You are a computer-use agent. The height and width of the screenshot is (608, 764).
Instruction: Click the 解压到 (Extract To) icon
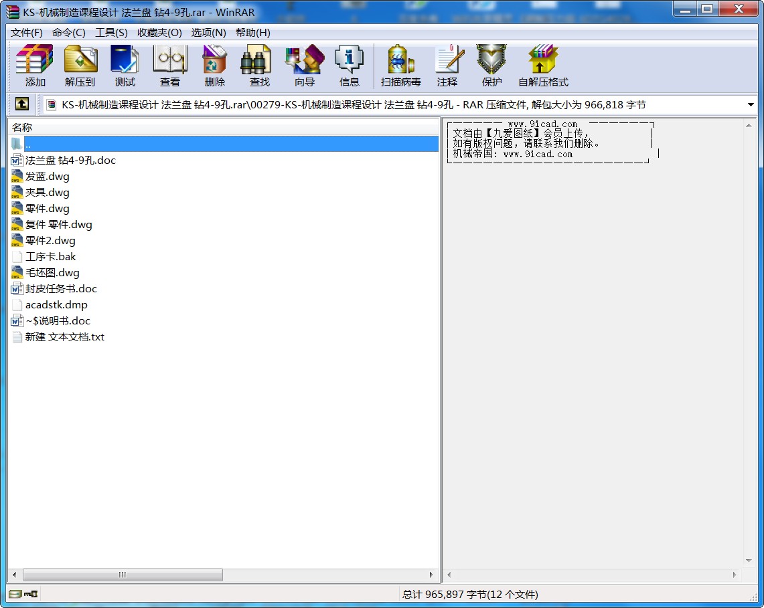pos(80,66)
